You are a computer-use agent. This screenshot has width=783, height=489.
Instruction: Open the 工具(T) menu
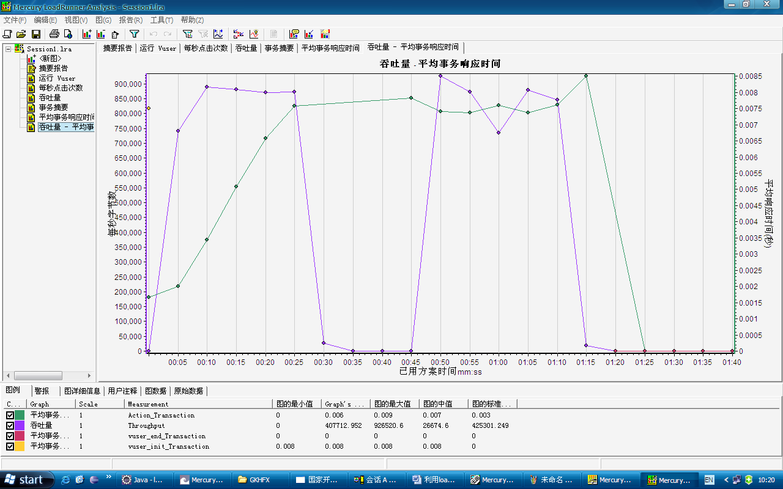(x=161, y=20)
